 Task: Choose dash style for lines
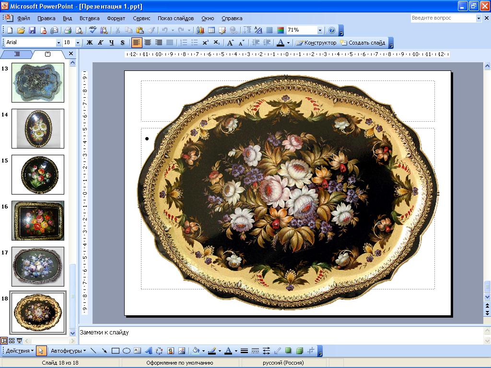tap(255, 351)
